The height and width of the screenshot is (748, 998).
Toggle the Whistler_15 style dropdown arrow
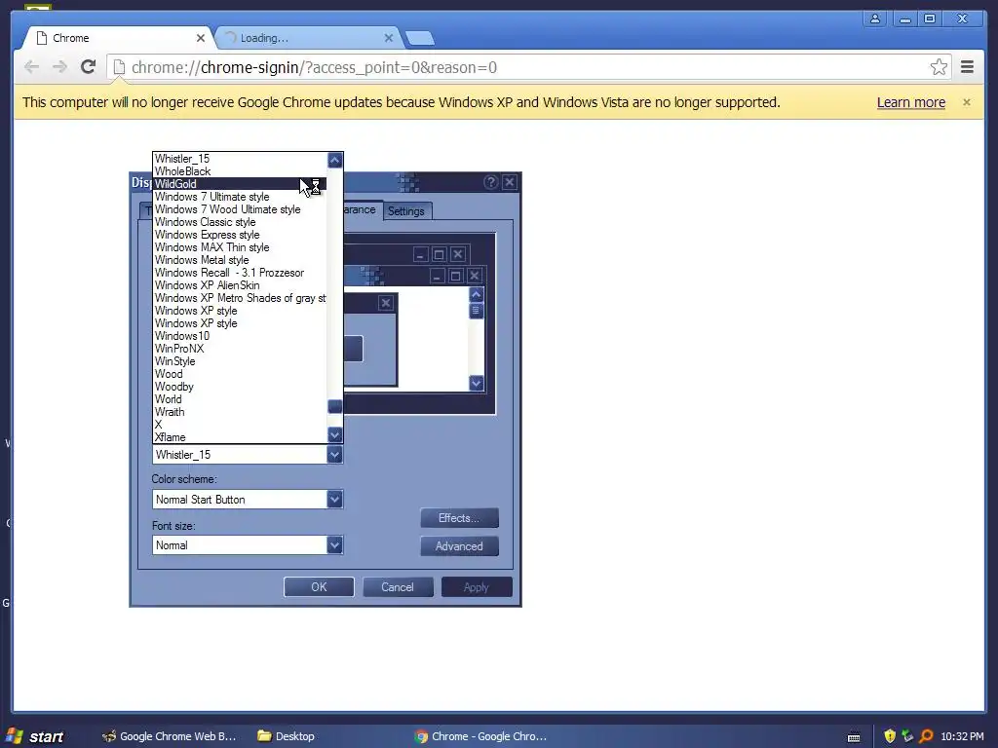(335, 455)
